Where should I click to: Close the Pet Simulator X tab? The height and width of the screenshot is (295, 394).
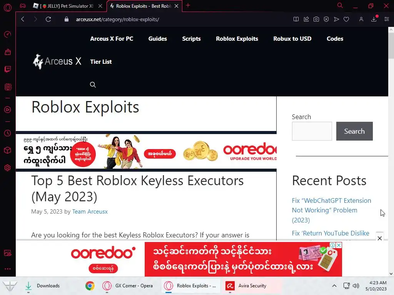tap(100, 6)
